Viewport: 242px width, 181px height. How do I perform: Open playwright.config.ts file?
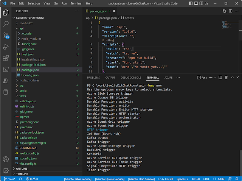[33, 143]
